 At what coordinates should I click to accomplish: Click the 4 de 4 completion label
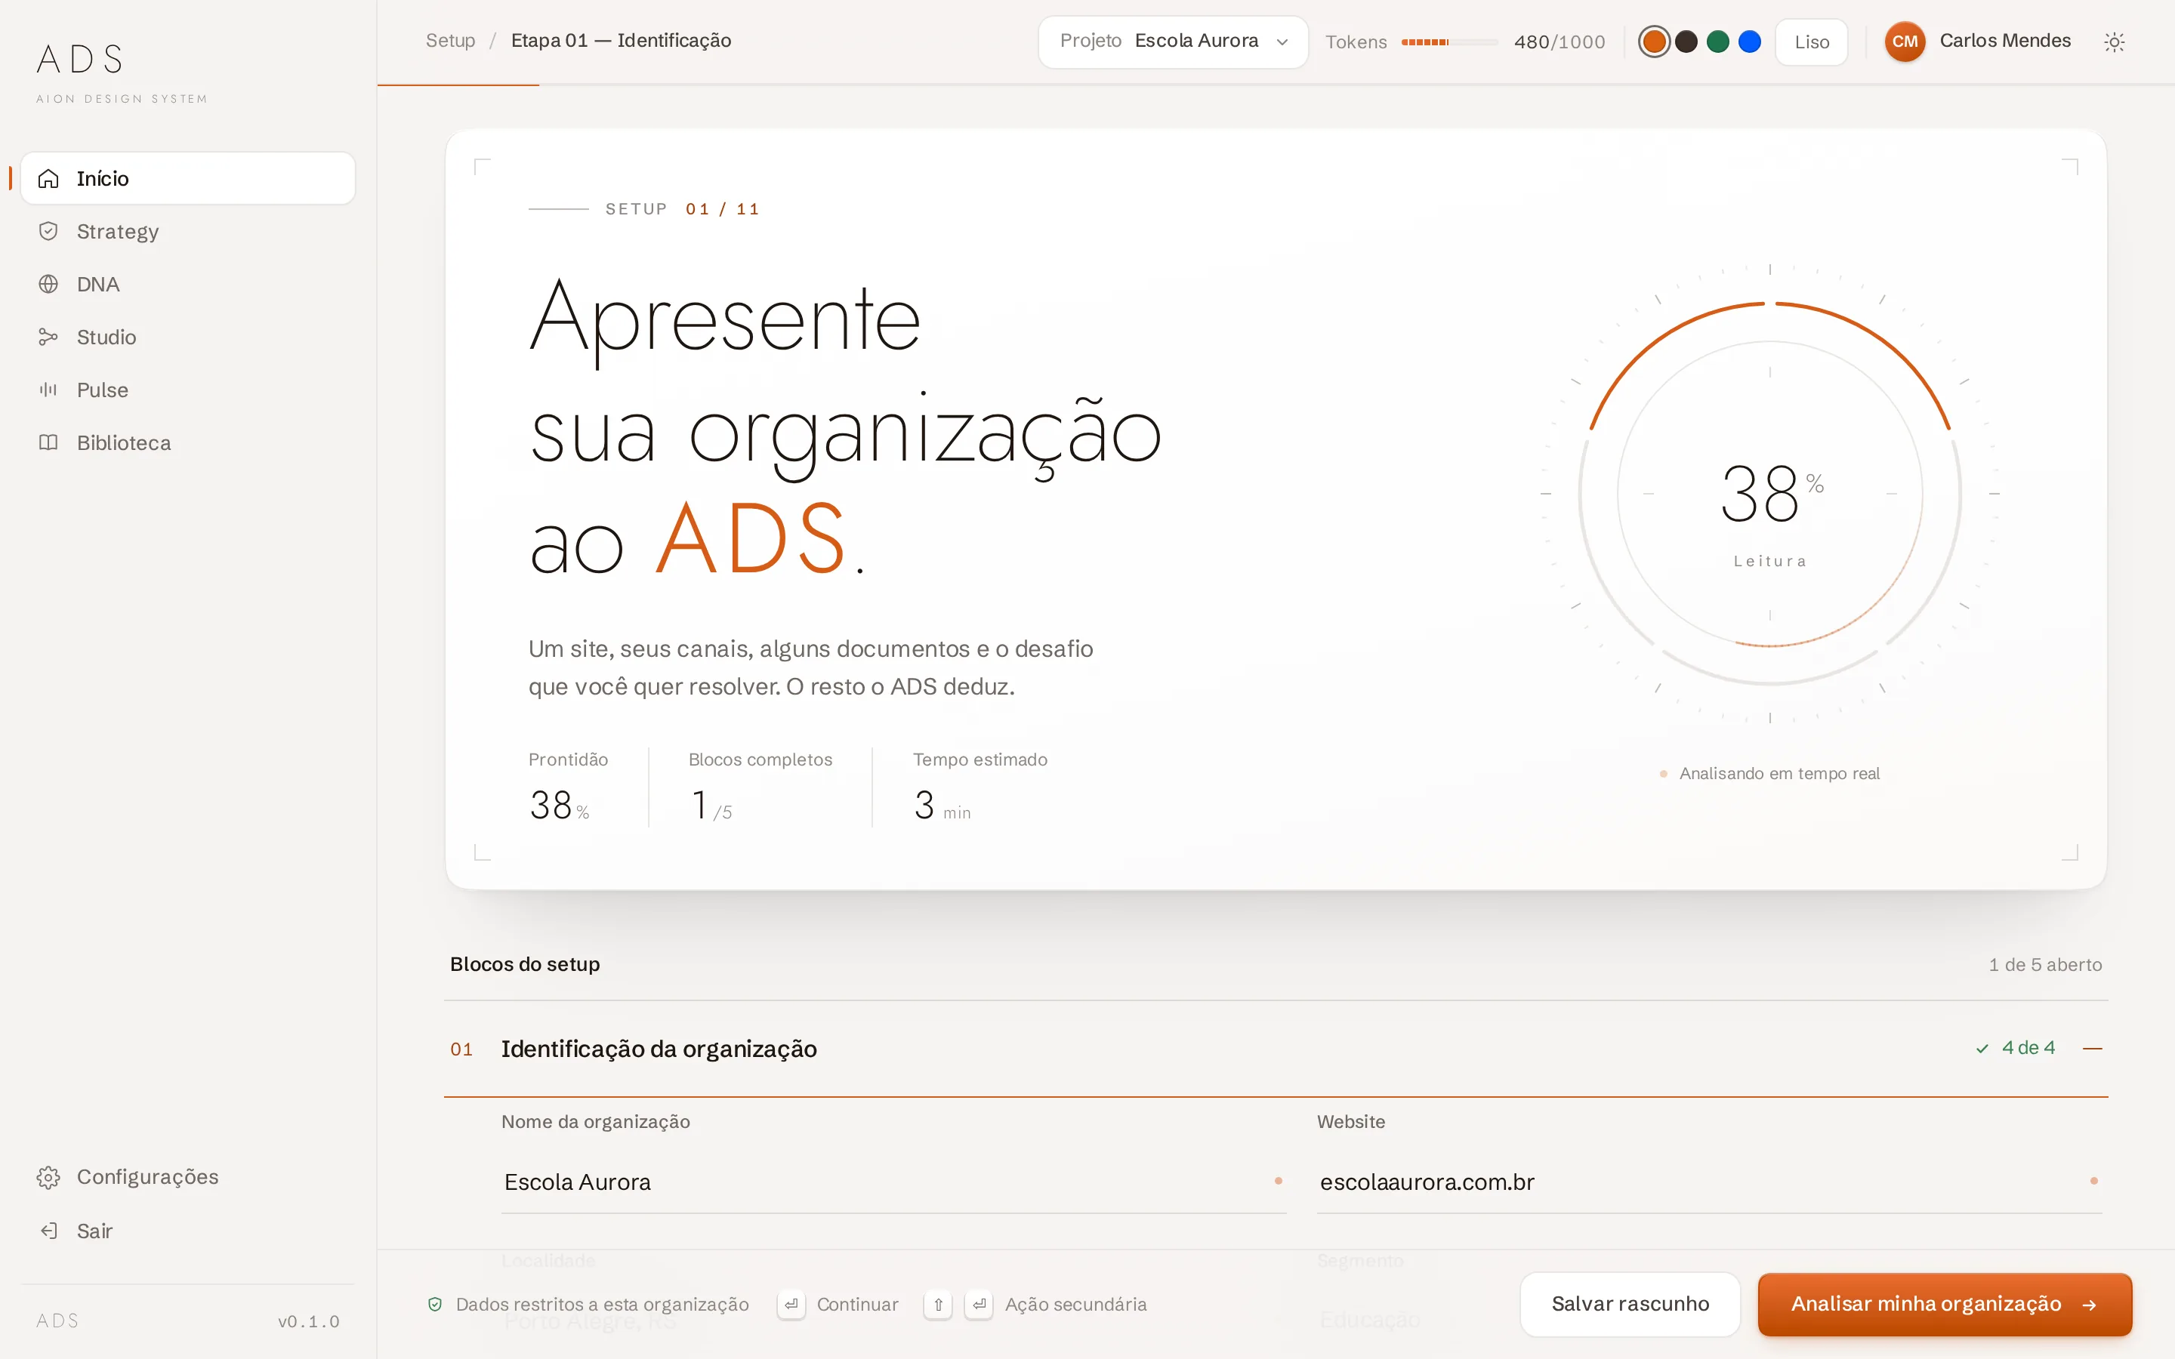pyautogui.click(x=2028, y=1048)
